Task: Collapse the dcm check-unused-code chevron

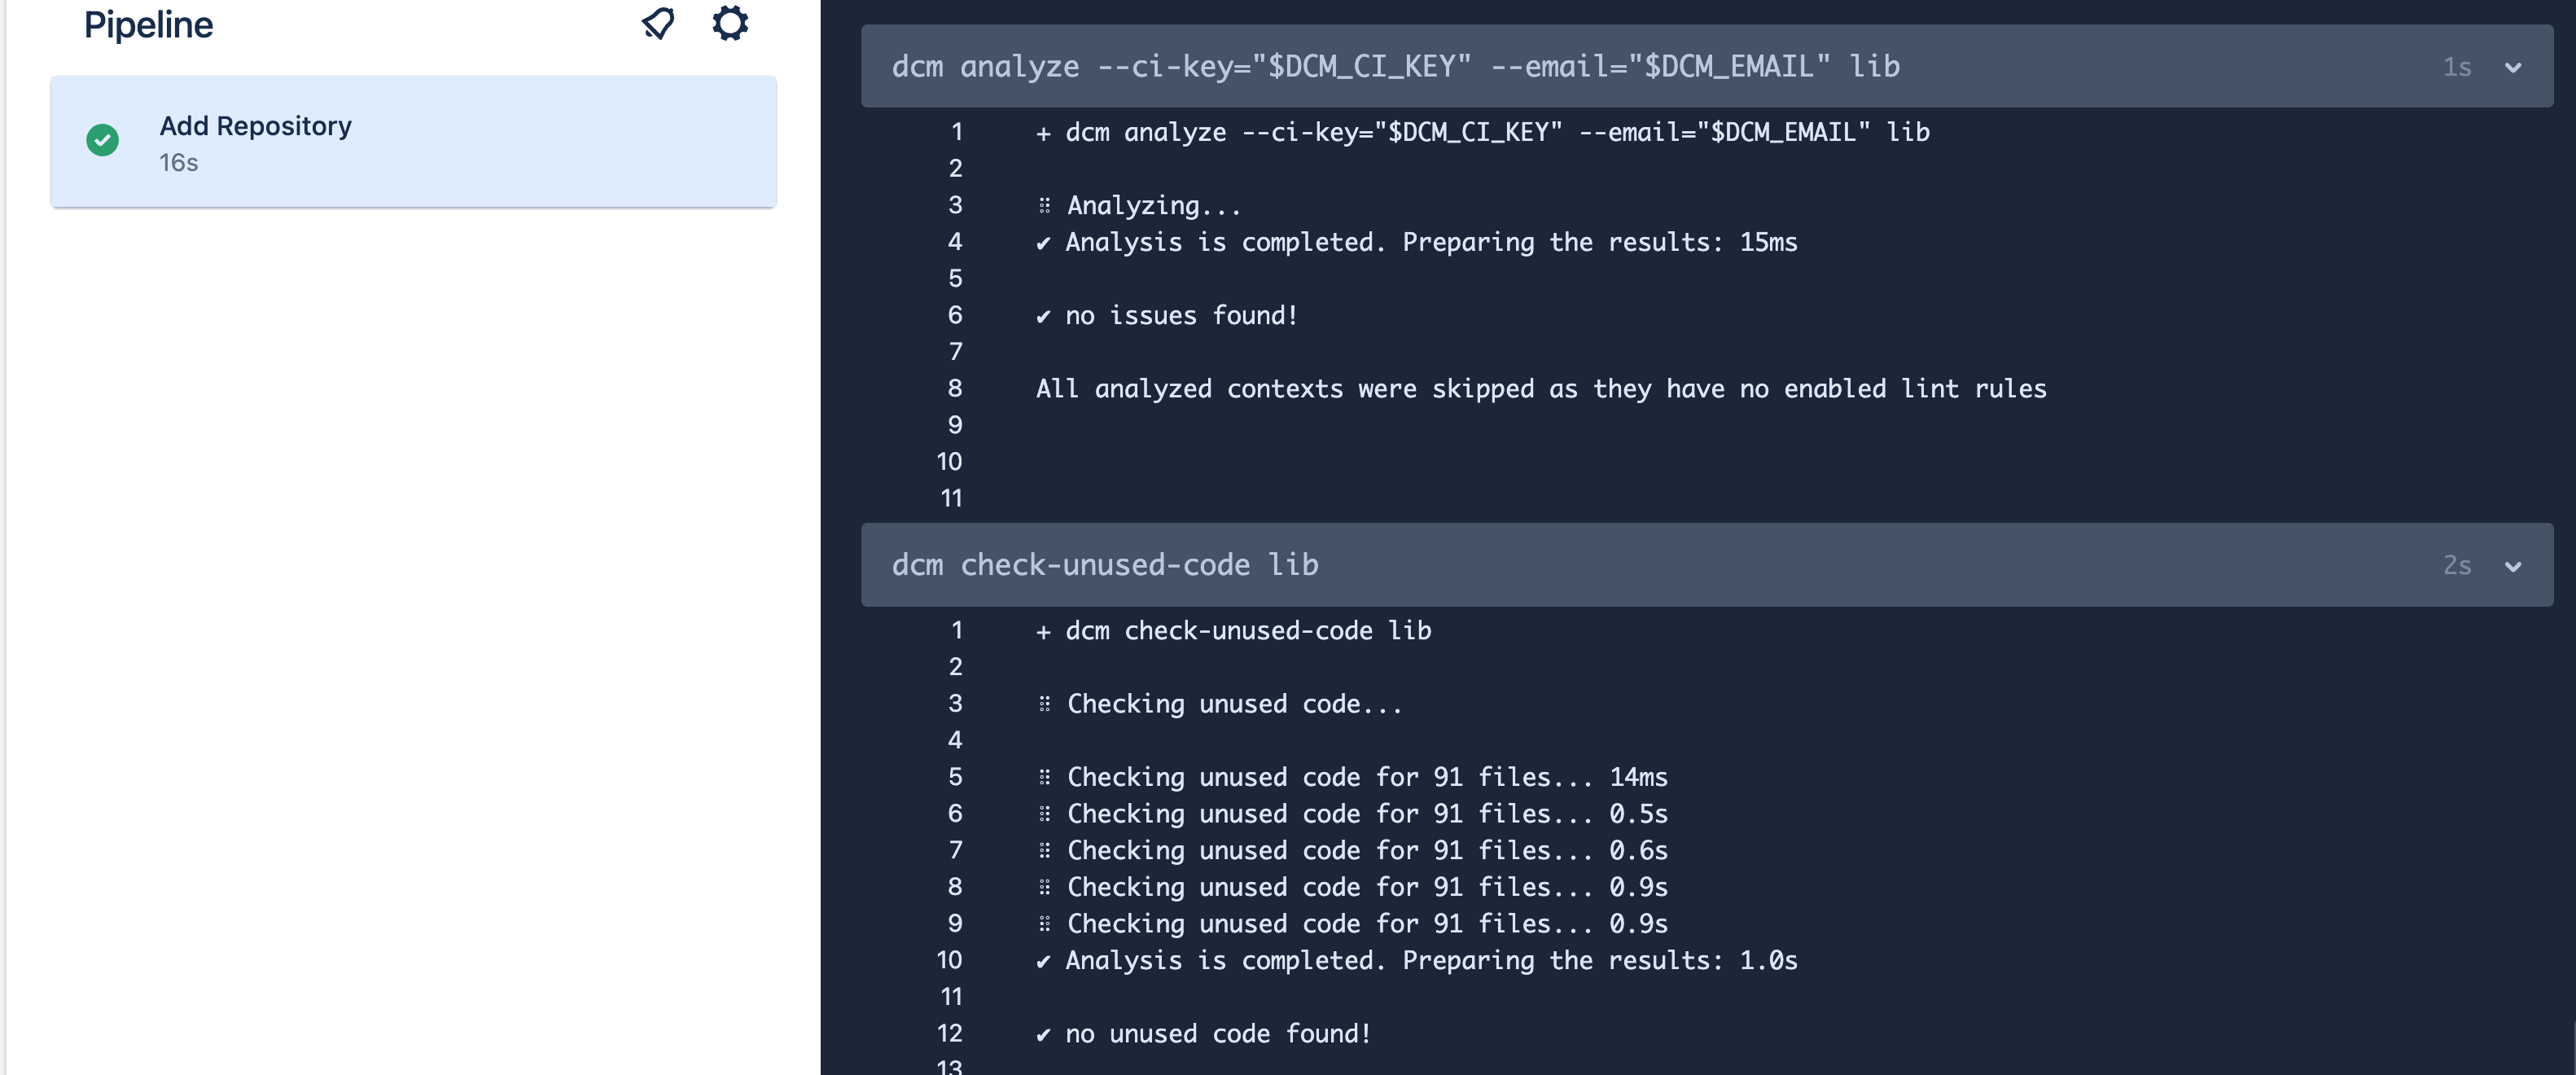Action: coord(2512,566)
